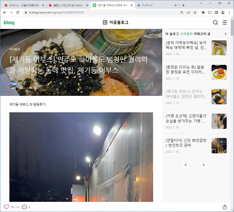Add the blogger as neighbor (+이웃추가)
Viewport: 234px width, 212px height.
(x=139, y=85)
